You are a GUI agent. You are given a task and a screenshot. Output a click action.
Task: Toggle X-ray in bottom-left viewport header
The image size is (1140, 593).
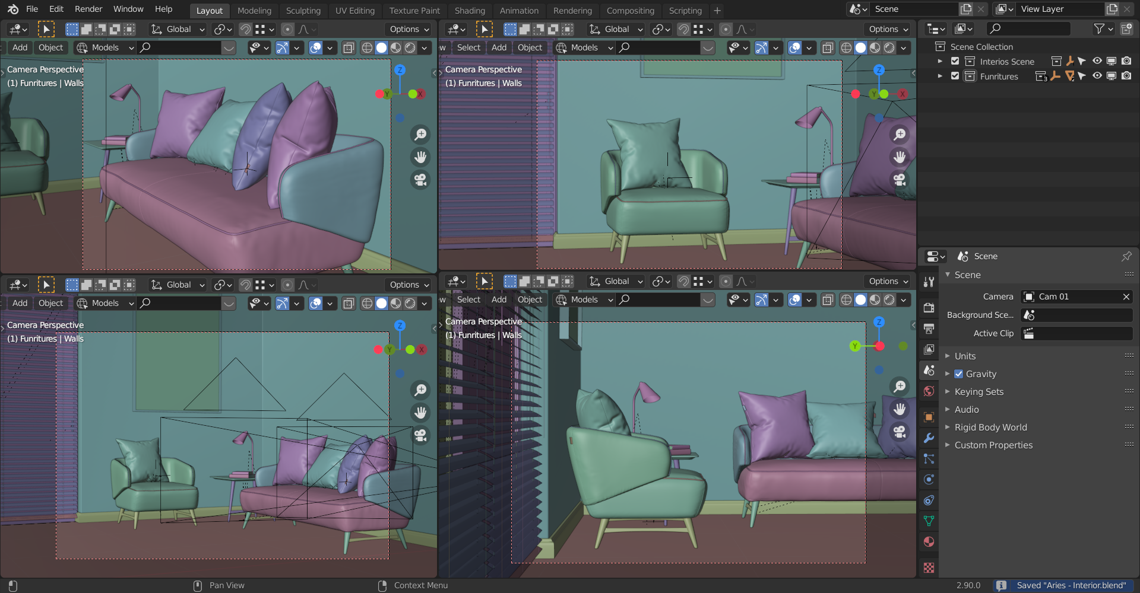349,304
